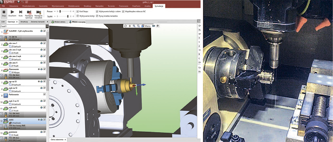Increase Posuw with the plus button
This screenshot has width=333, height=142.
point(73,11)
